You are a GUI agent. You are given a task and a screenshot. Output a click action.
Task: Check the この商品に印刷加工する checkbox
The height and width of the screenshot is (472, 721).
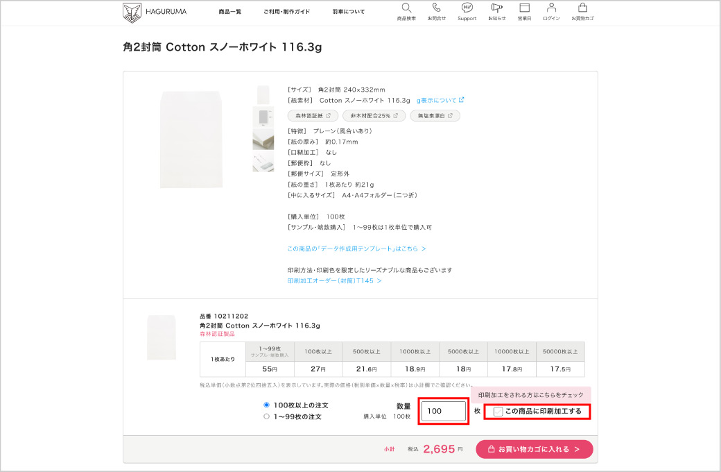pos(498,412)
